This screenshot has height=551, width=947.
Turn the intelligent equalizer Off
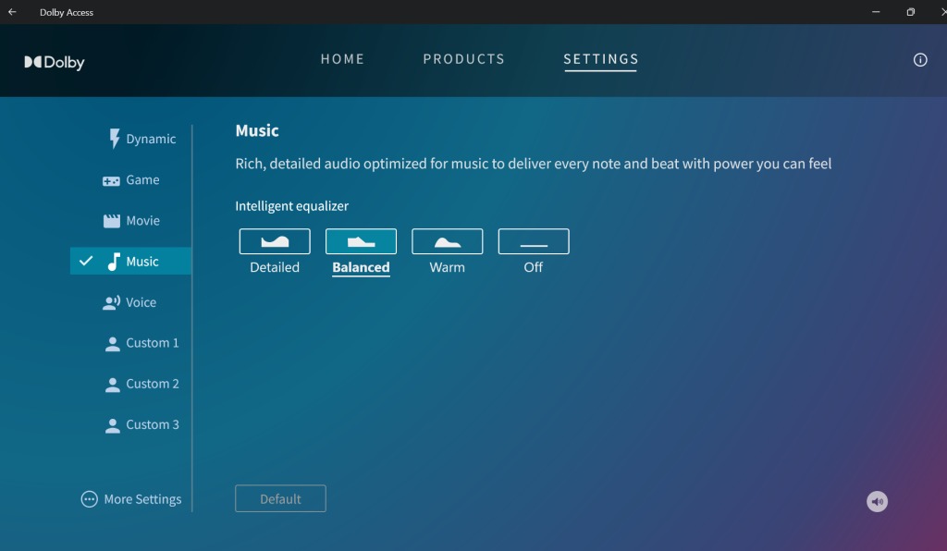tap(534, 241)
